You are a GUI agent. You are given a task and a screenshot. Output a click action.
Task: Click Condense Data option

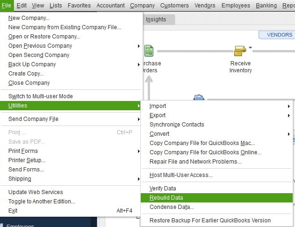pos(171,207)
